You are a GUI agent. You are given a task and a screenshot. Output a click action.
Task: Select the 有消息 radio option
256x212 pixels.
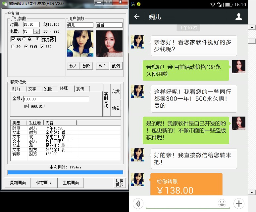[37, 39]
